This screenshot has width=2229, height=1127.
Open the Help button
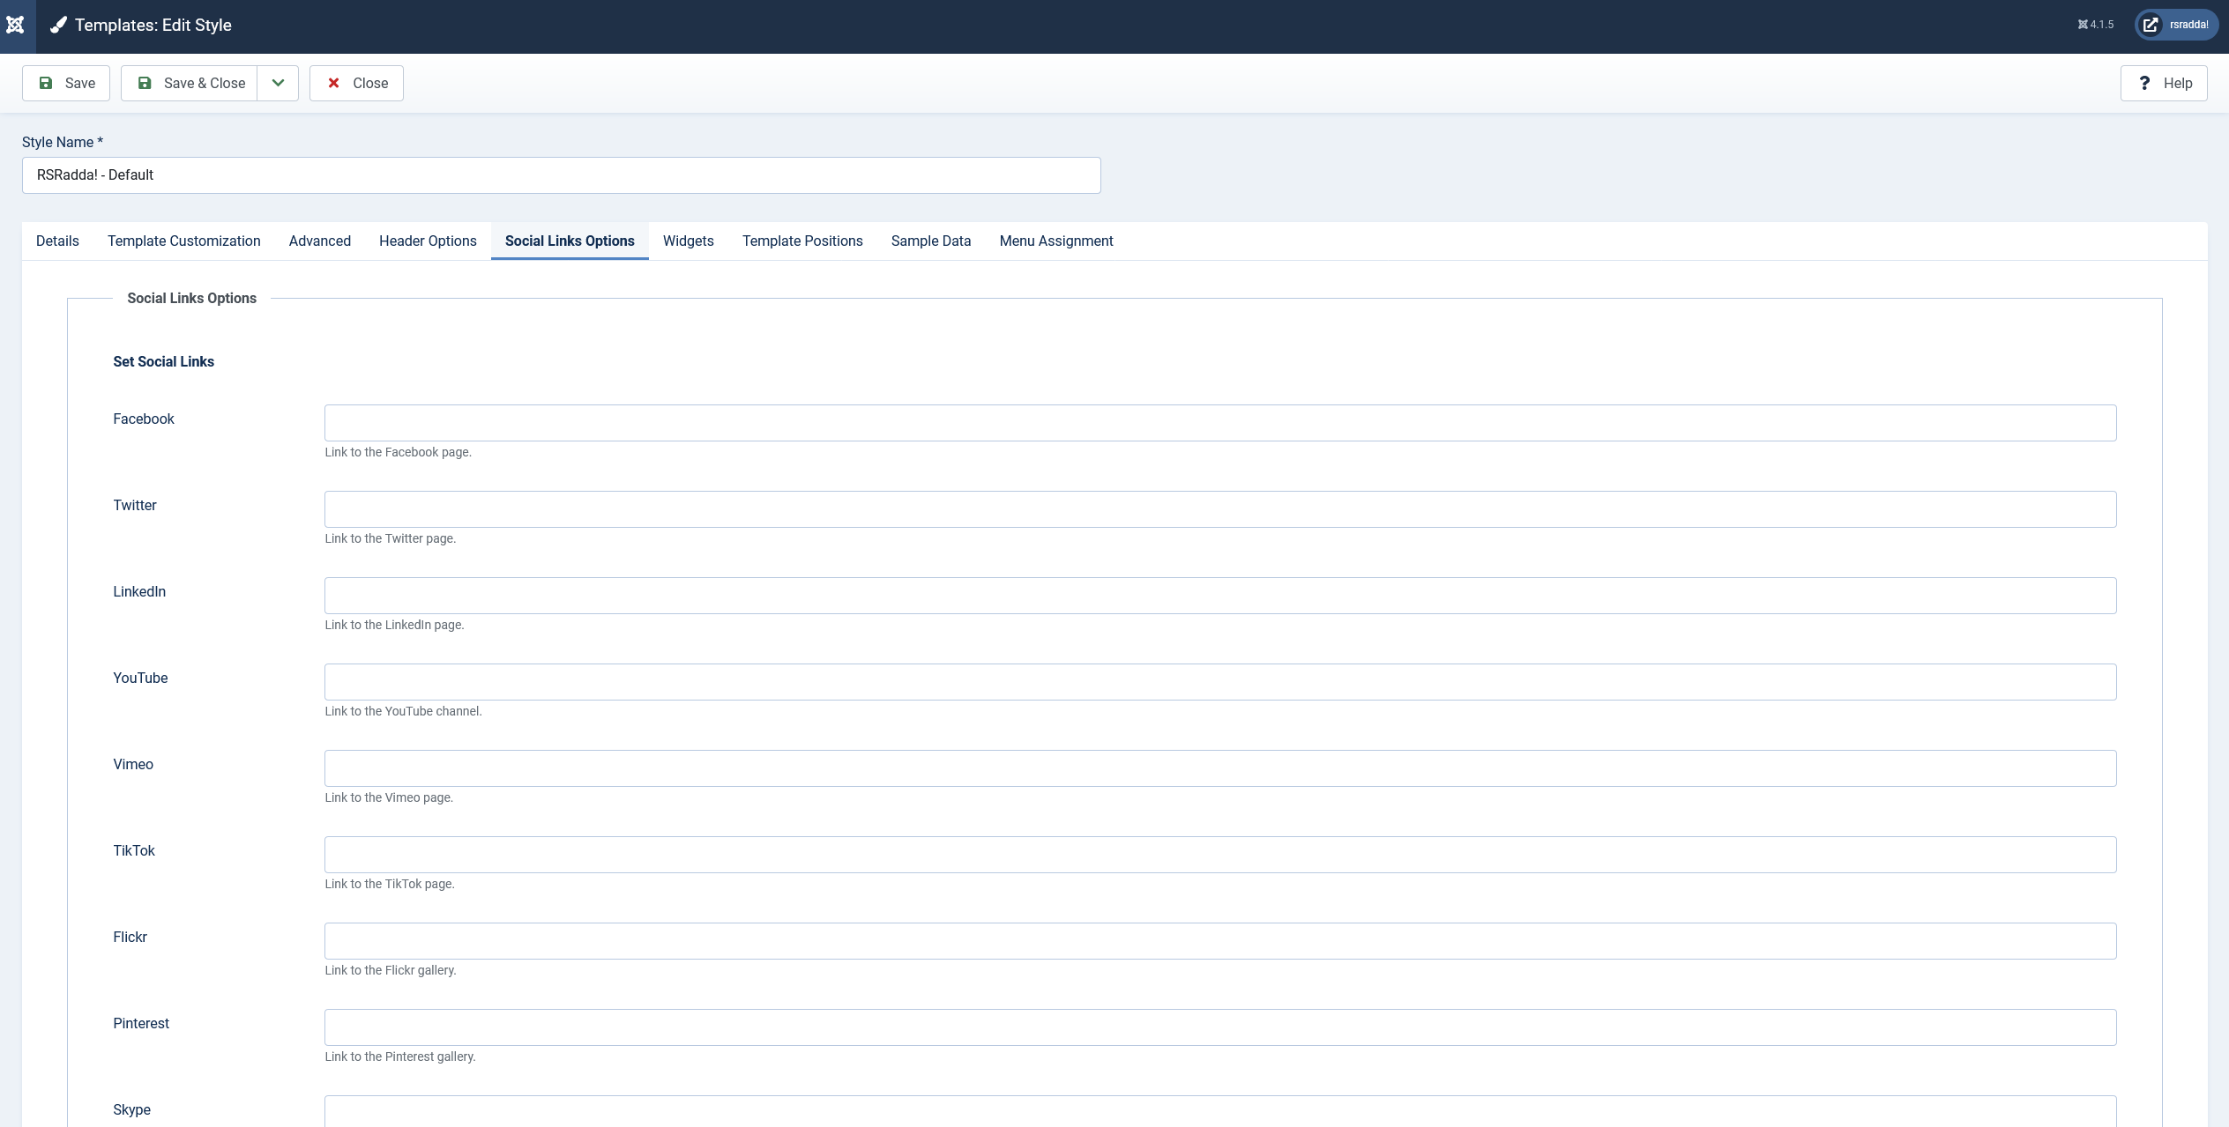click(x=2164, y=83)
